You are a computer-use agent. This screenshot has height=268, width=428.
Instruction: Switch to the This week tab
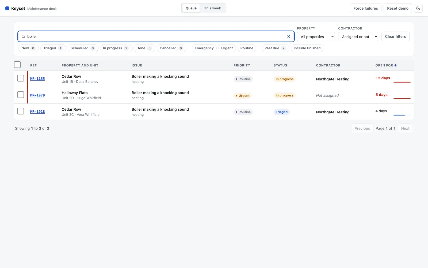click(212, 8)
